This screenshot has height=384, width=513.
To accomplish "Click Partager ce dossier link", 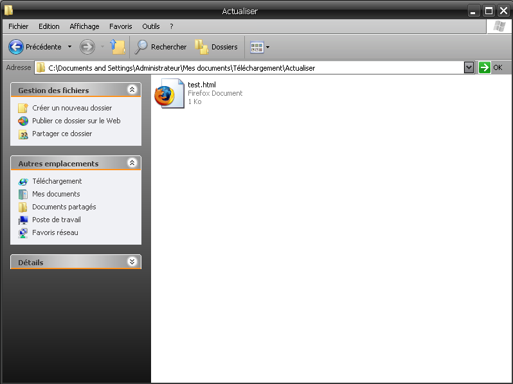I will (62, 134).
